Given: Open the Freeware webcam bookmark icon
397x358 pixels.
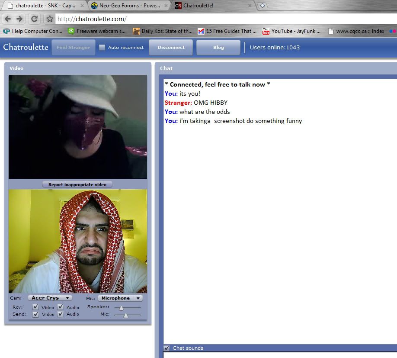Looking at the screenshot, I should [71, 31].
